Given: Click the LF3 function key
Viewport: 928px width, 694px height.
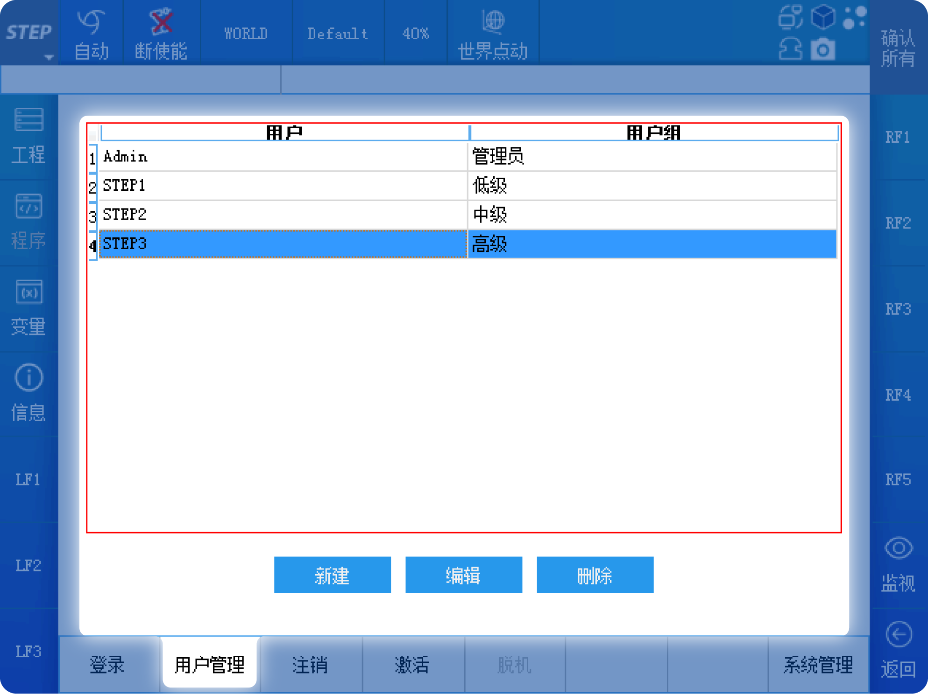Looking at the screenshot, I should click(29, 651).
